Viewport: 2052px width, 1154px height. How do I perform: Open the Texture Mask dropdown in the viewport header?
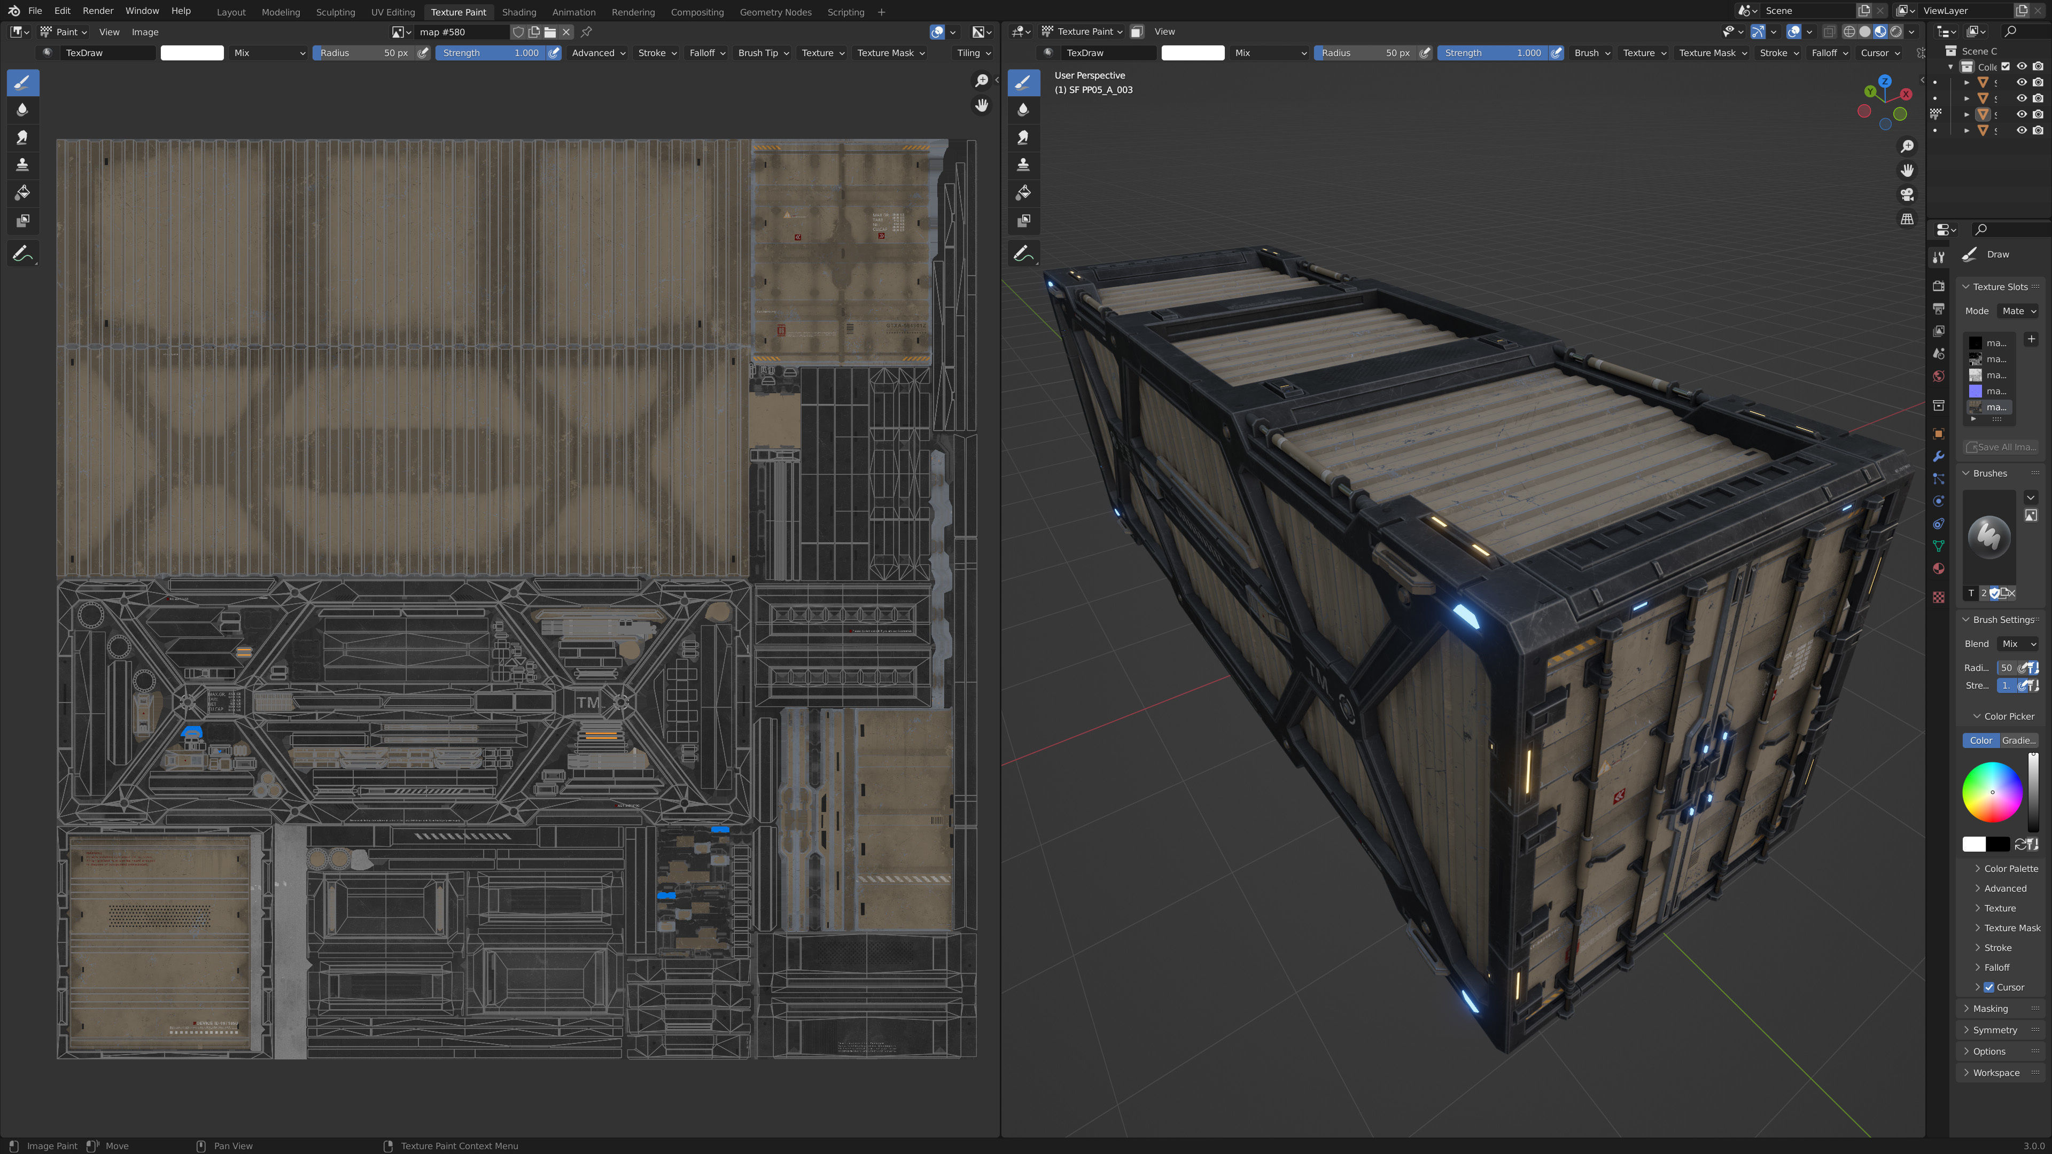pyautogui.click(x=1713, y=53)
